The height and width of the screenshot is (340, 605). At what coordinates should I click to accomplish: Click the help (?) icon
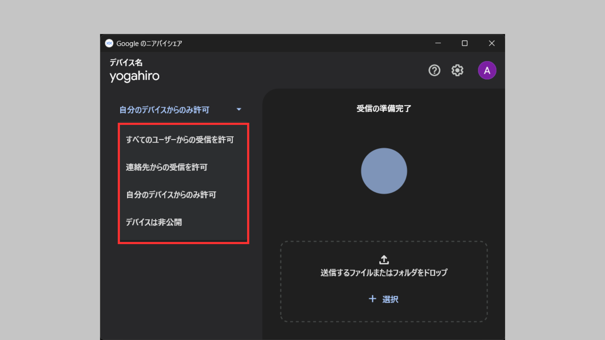[x=434, y=70]
